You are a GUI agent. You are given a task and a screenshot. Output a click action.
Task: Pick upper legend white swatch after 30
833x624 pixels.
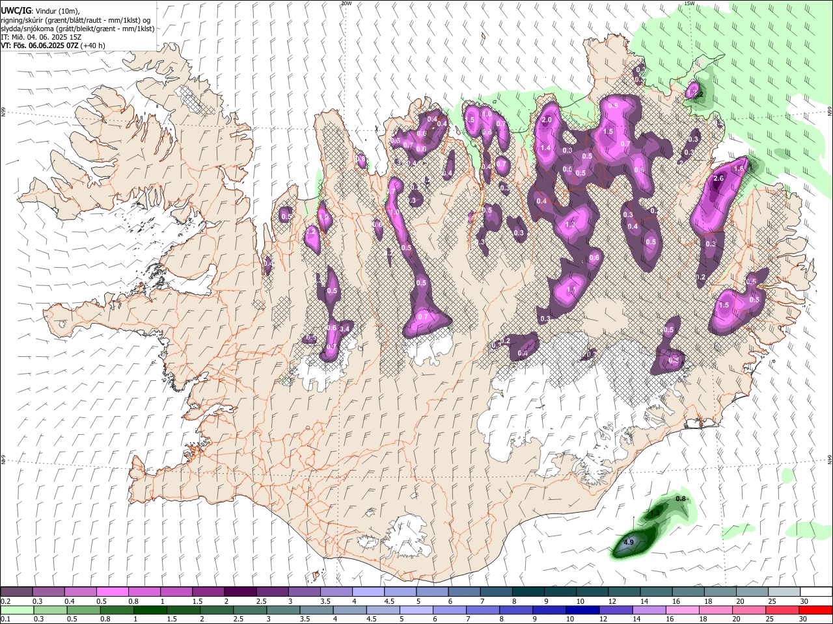coord(816,591)
